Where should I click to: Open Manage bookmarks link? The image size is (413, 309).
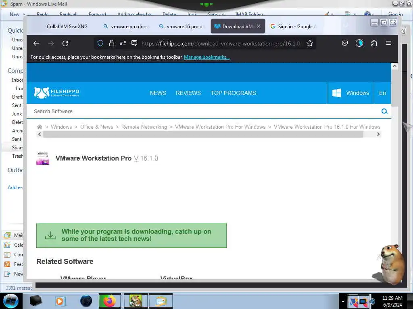(207, 57)
